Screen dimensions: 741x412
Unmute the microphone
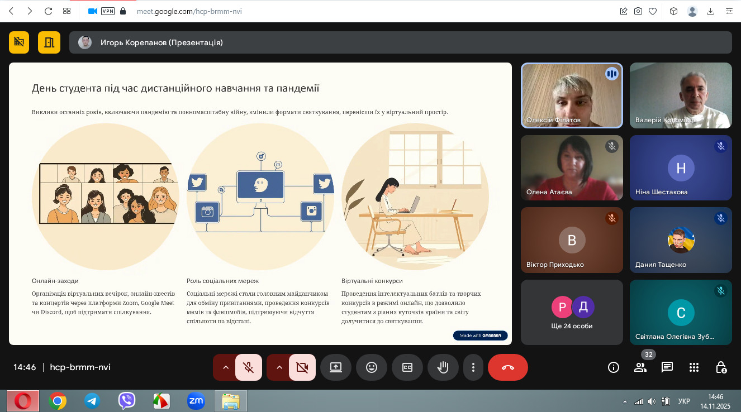[x=249, y=367]
